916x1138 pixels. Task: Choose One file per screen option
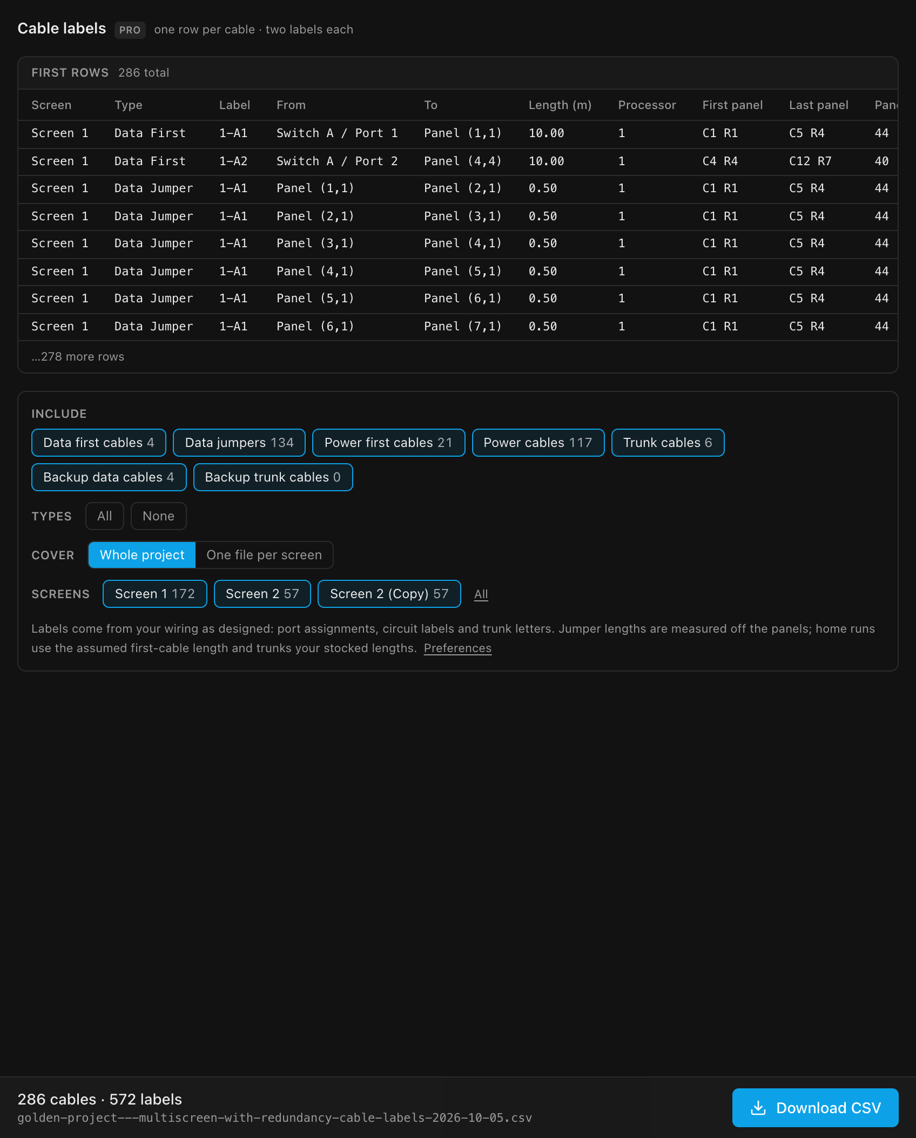[x=264, y=555]
